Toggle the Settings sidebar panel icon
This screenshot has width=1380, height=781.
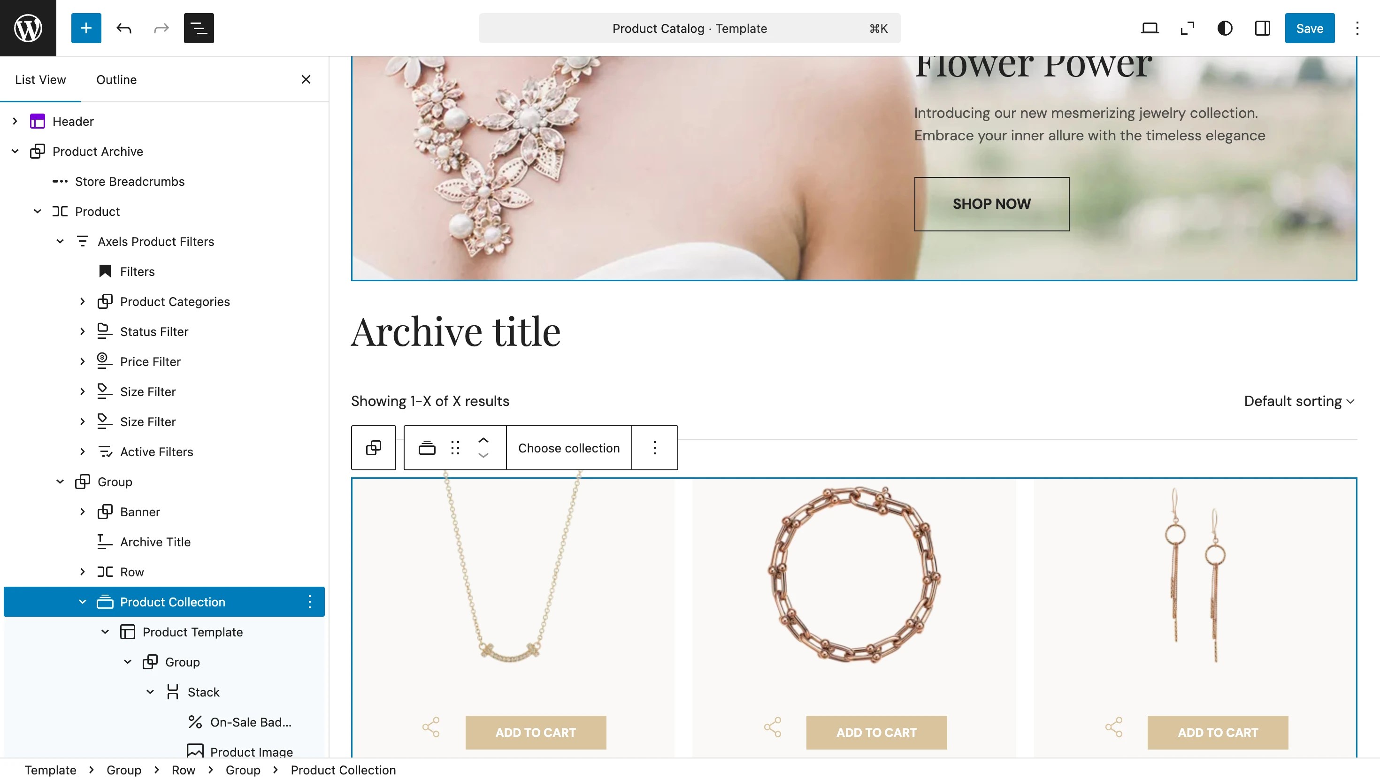point(1262,28)
